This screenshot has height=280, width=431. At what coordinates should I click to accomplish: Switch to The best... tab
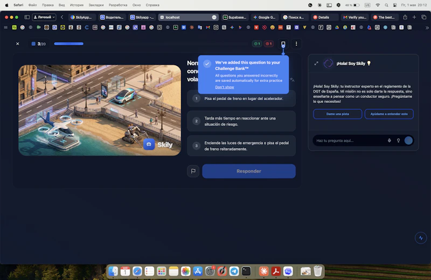tap(384, 17)
